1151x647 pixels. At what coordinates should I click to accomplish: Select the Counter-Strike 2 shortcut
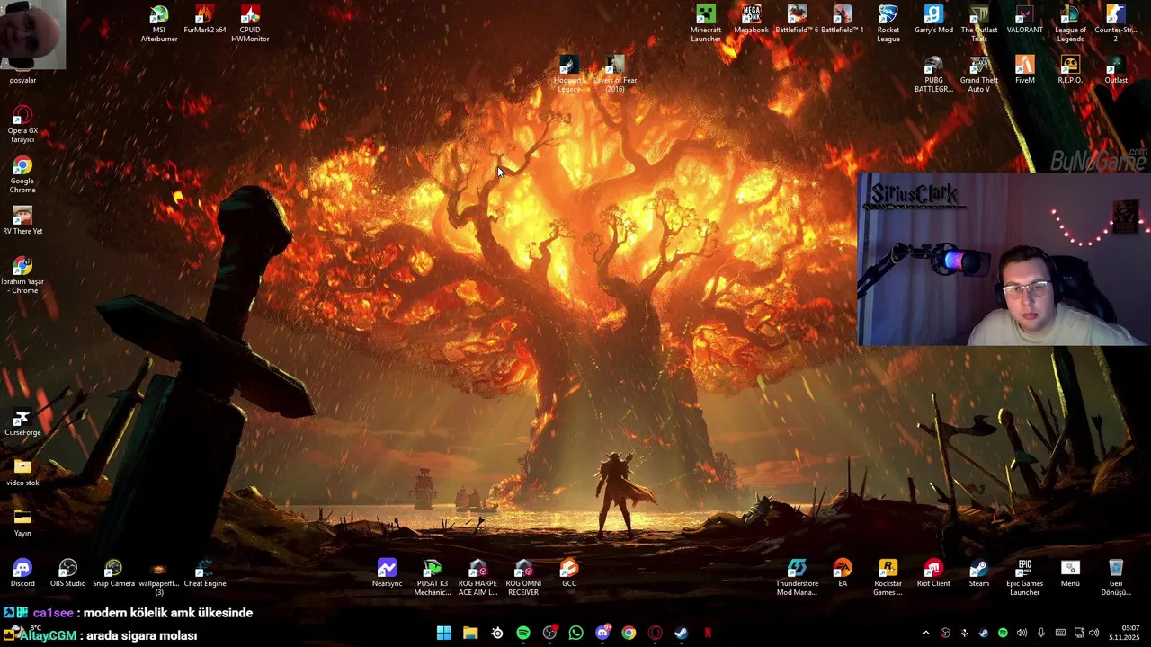(1116, 24)
